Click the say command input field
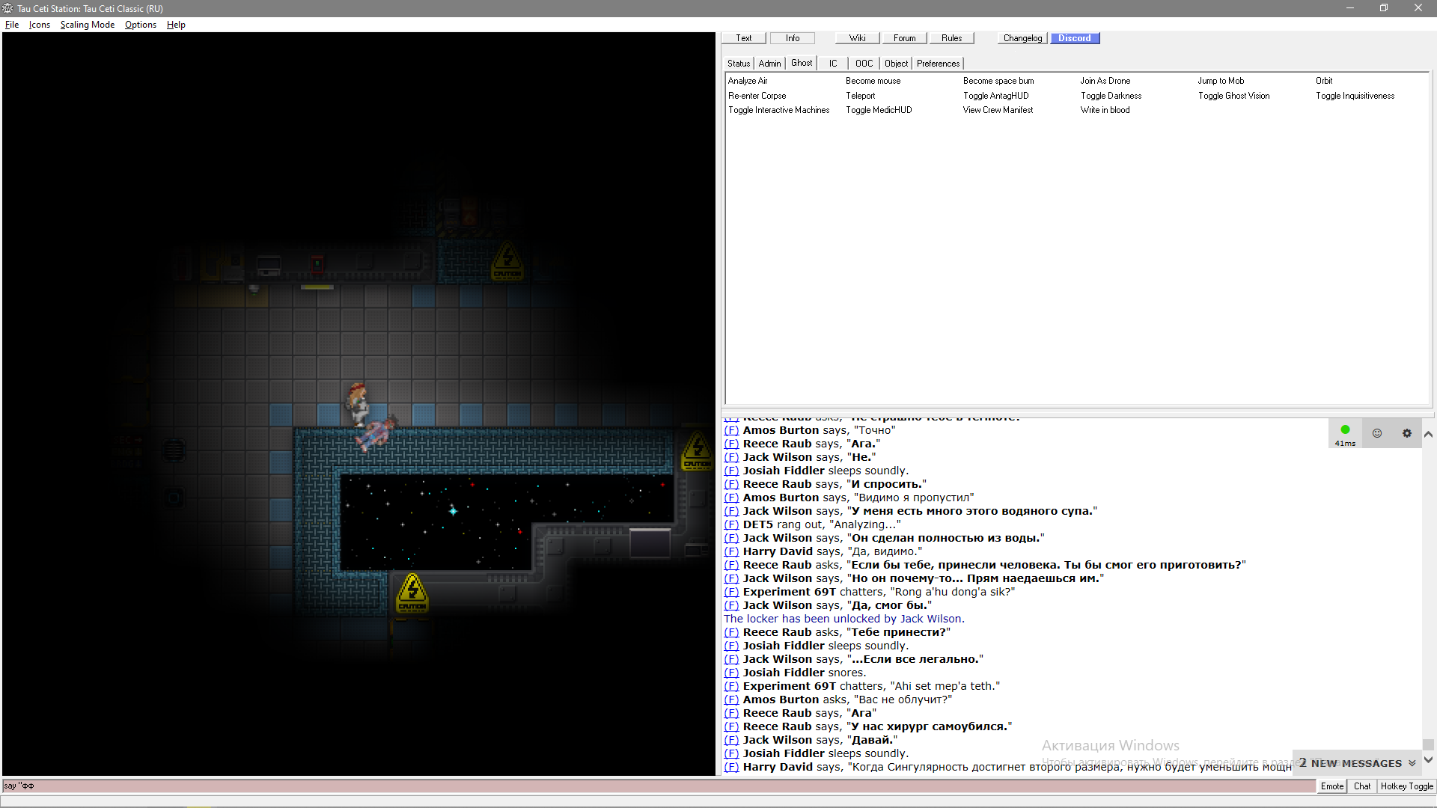The width and height of the screenshot is (1437, 808). coord(659,786)
